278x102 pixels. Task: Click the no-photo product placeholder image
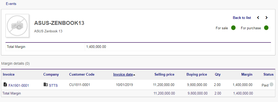pos(17,25)
